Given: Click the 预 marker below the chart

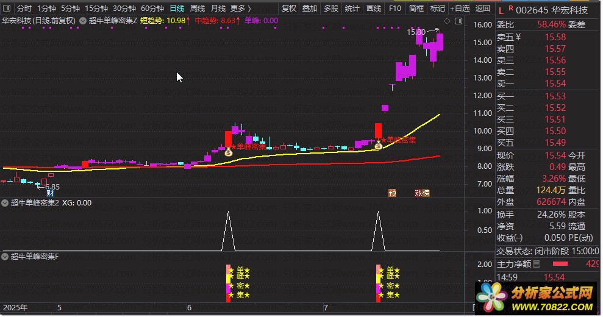Looking at the screenshot, I should click(392, 193).
